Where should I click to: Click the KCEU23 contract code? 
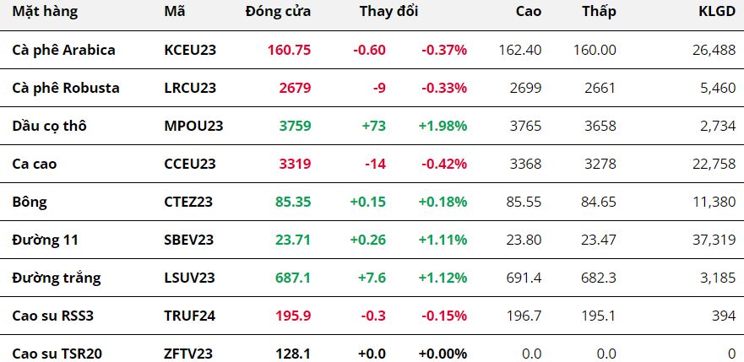(190, 50)
